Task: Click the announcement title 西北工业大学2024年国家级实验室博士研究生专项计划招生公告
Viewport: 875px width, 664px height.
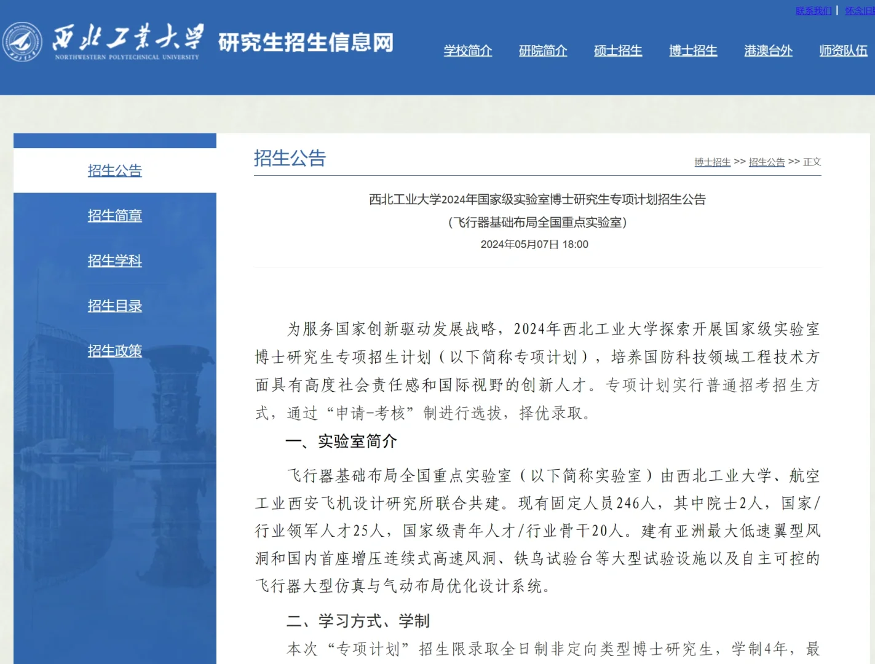Action: tap(537, 199)
